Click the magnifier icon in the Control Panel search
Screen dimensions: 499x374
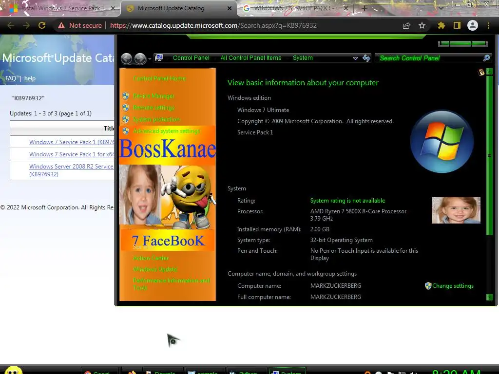[x=486, y=58]
